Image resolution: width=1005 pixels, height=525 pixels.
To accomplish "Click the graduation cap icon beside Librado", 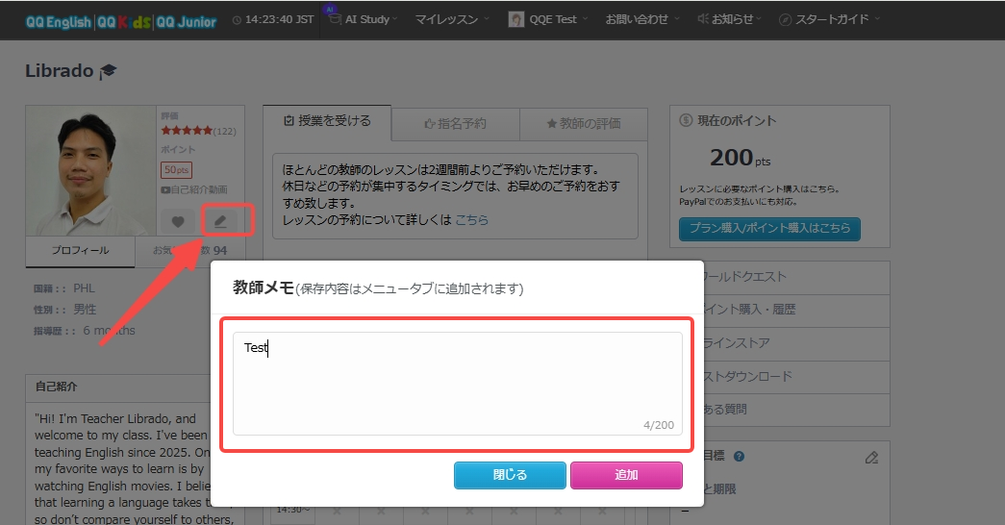I will tap(108, 71).
